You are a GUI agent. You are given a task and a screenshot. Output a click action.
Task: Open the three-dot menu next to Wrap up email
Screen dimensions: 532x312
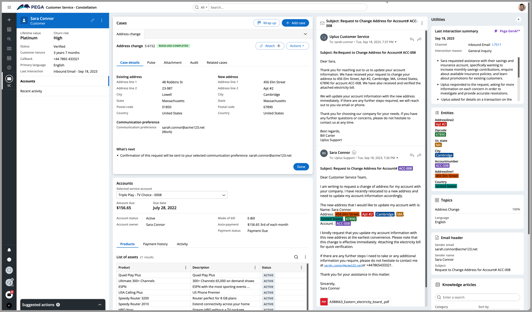pos(422,23)
